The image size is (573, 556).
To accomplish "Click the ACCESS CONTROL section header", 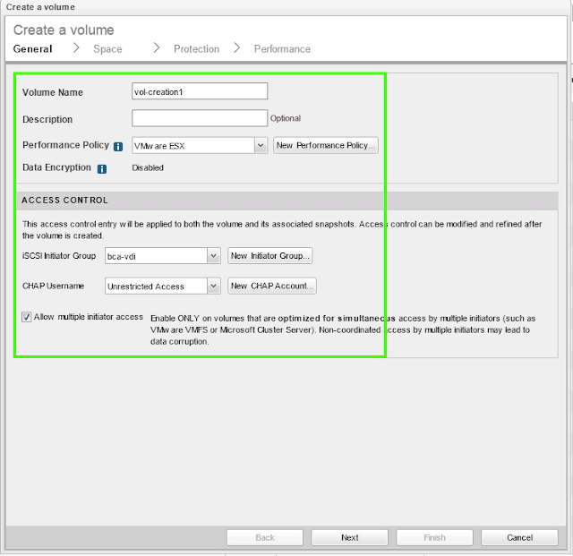I will point(287,201).
